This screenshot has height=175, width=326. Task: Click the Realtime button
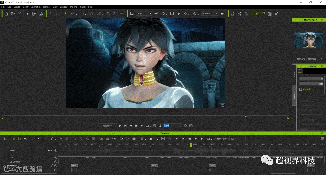coord(107,126)
